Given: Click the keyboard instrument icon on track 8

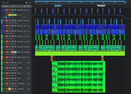Looking at the screenshot, I should (x=28, y=52).
